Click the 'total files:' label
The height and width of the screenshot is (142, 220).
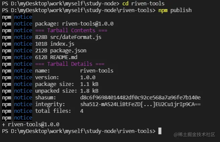click(x=53, y=111)
